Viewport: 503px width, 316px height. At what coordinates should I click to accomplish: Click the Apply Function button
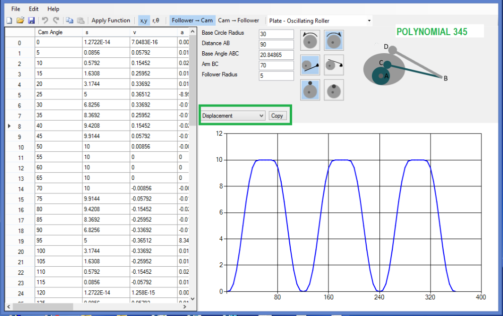click(111, 20)
